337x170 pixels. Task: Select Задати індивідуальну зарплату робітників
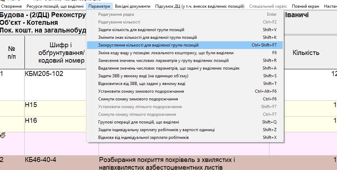(156, 130)
